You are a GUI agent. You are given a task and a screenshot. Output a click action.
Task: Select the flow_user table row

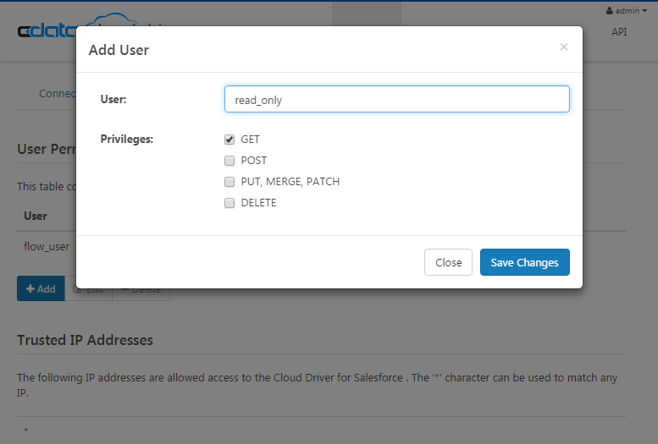[x=47, y=247]
